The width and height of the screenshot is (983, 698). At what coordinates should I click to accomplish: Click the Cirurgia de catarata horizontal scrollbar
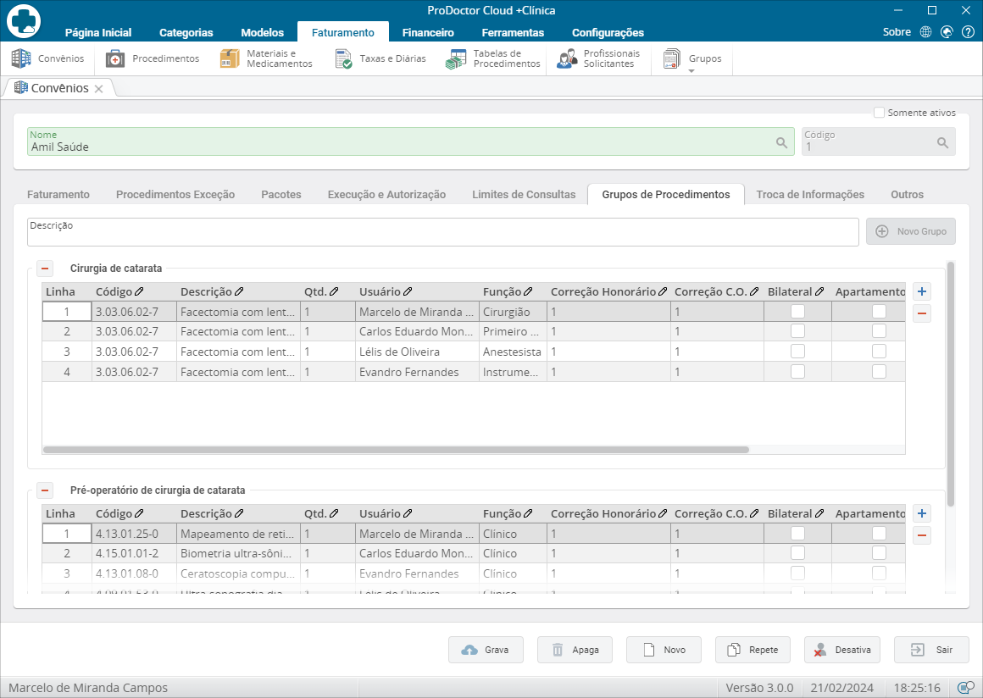397,450
